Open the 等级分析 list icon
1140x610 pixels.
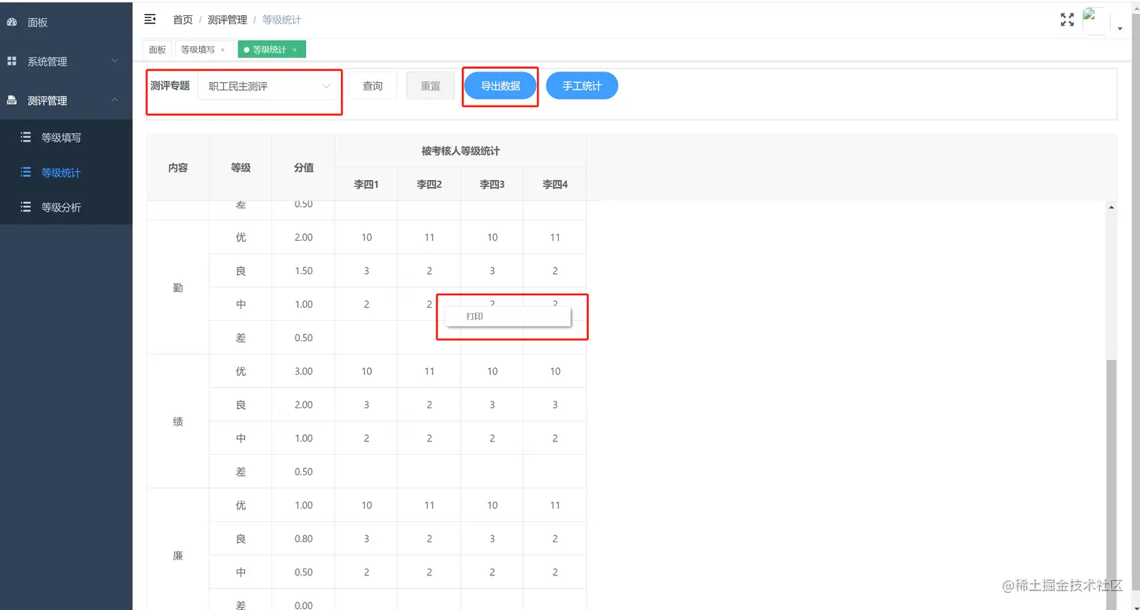25,207
